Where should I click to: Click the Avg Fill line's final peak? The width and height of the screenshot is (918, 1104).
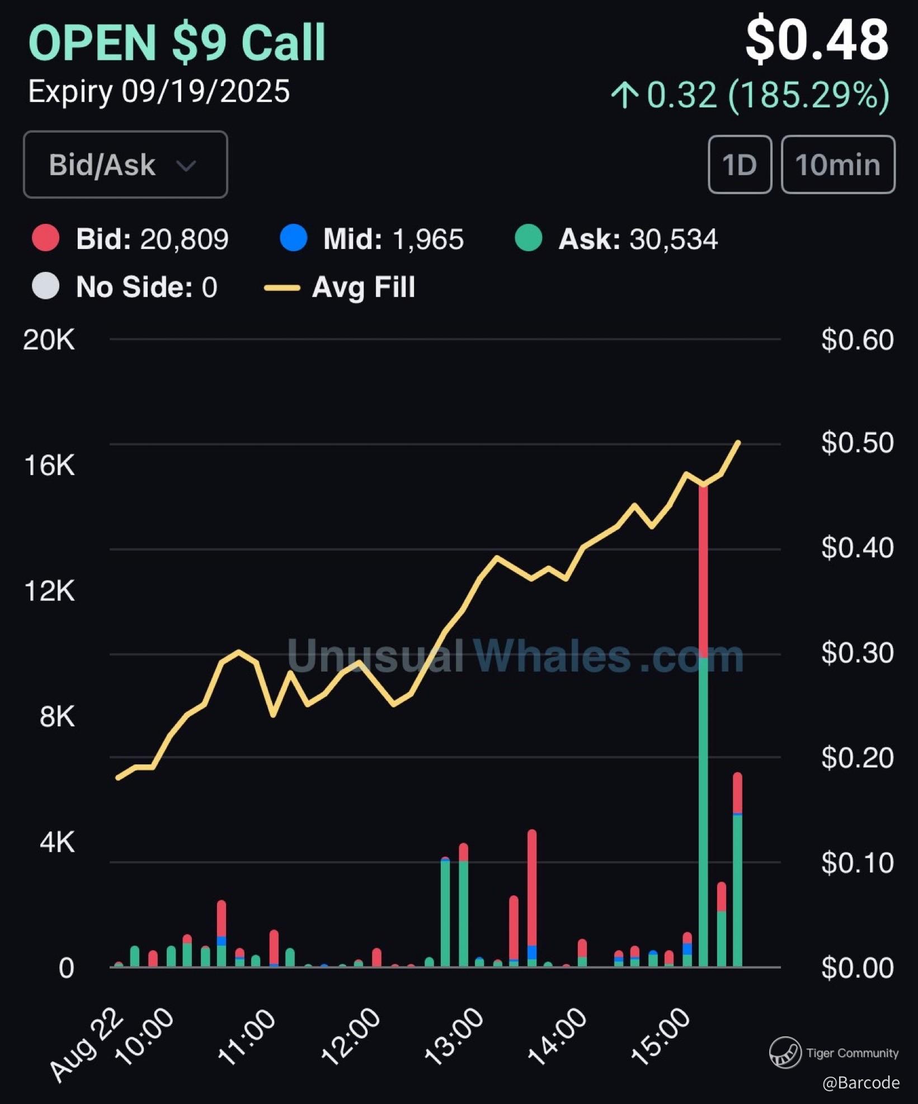(738, 443)
